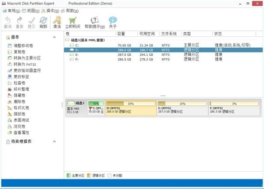Click the C: partition 70% usage bar
This screenshot has width=264, height=189.
click(96, 103)
